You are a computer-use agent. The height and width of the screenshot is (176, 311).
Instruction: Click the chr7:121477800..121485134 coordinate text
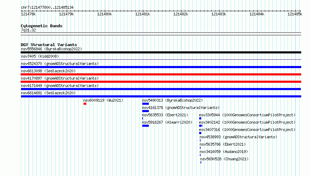click(x=47, y=7)
